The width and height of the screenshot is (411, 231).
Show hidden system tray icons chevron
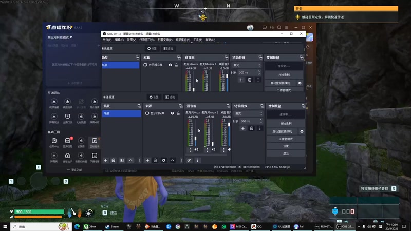359,226
